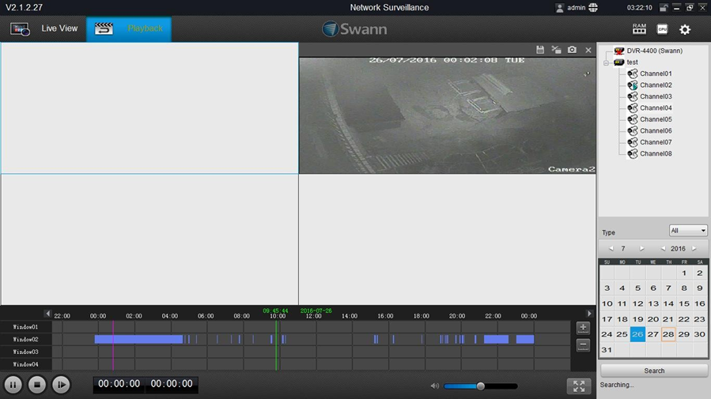Switch to the Live View tab
The height and width of the screenshot is (399, 711).
point(44,29)
